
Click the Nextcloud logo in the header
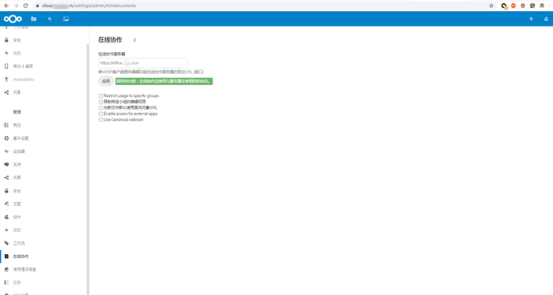(x=13, y=18)
